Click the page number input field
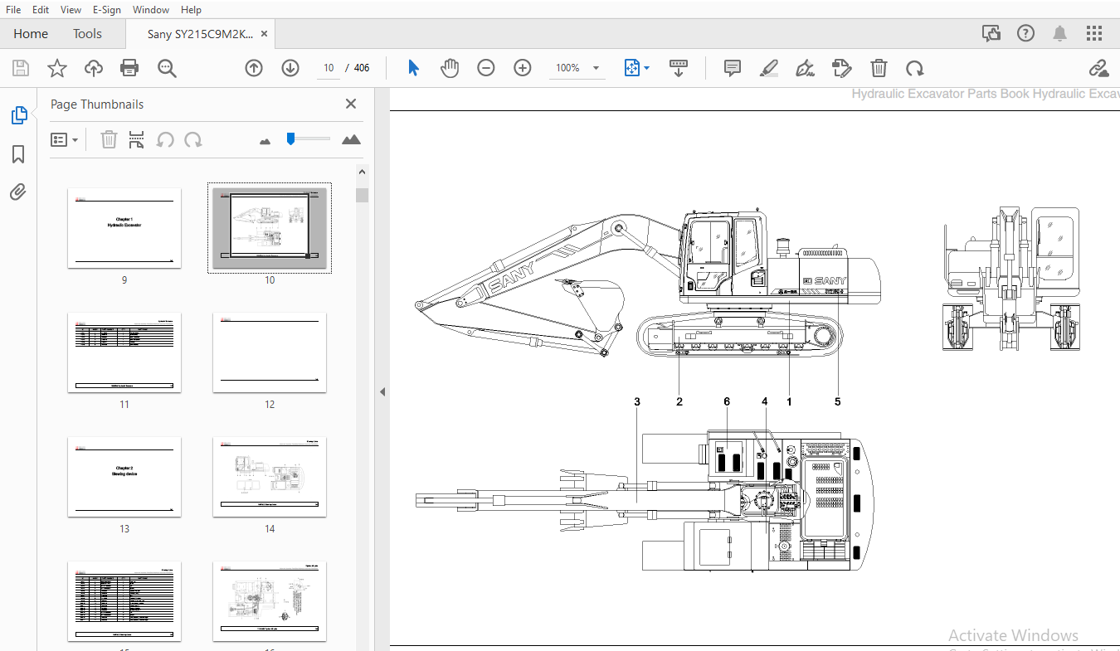The height and width of the screenshot is (651, 1120). click(x=329, y=68)
